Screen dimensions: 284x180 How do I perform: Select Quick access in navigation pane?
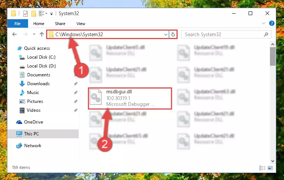pyautogui.click(x=37, y=48)
